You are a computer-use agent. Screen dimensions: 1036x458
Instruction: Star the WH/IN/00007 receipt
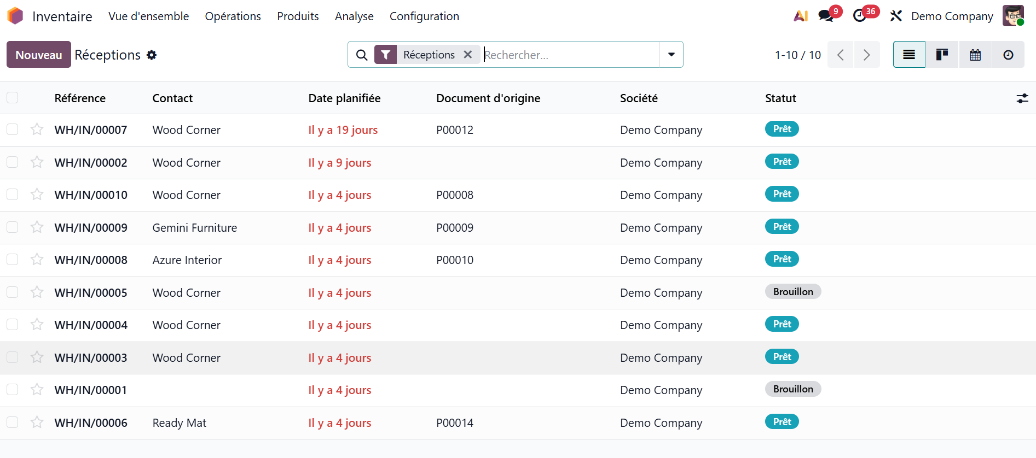click(37, 130)
